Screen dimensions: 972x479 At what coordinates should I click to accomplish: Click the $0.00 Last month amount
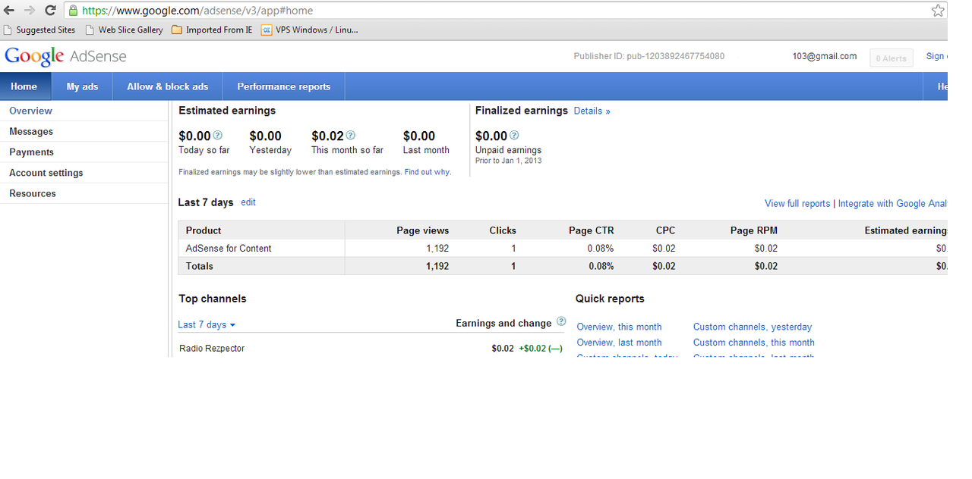419,136
